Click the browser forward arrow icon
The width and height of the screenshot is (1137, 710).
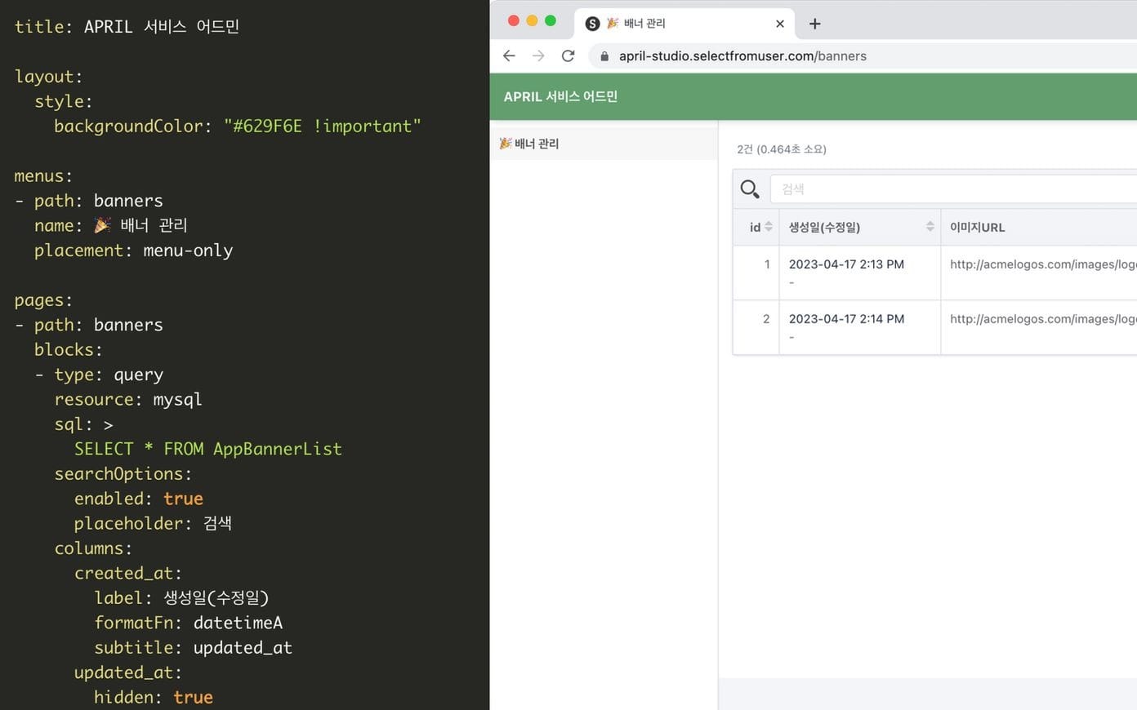(538, 55)
